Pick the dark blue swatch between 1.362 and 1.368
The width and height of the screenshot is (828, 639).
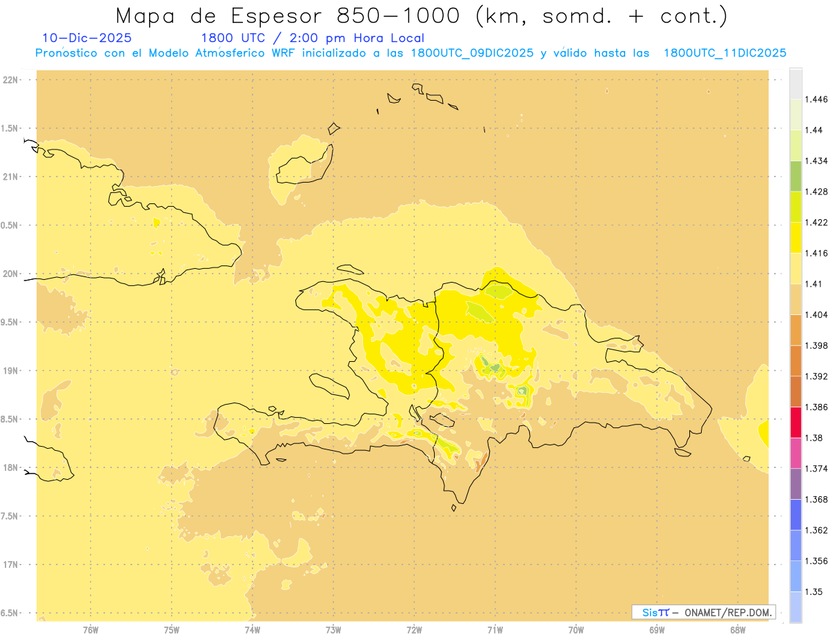[796, 515]
